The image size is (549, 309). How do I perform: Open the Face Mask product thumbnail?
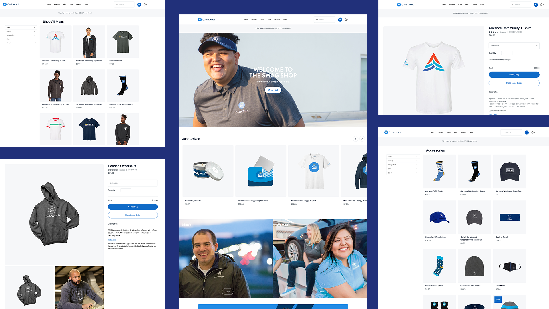click(510, 266)
